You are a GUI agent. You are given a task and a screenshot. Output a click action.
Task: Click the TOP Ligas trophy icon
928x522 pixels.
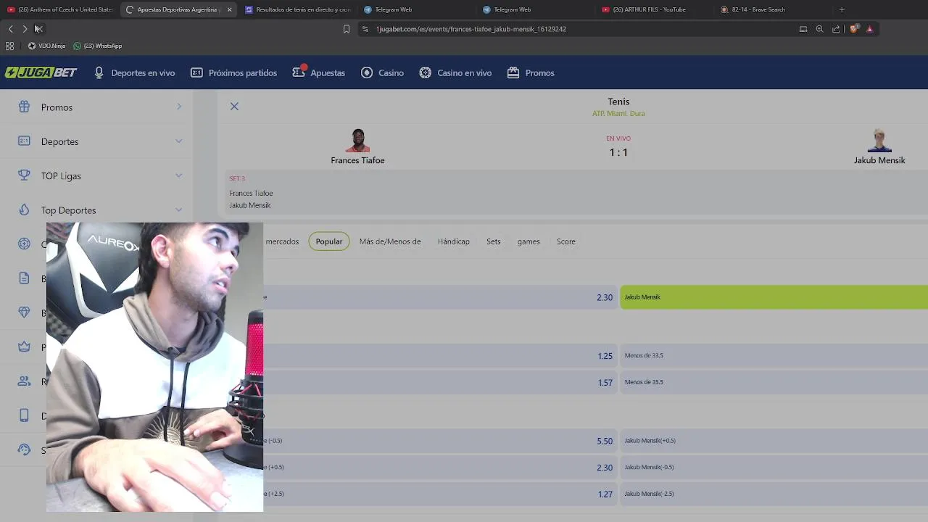point(24,175)
